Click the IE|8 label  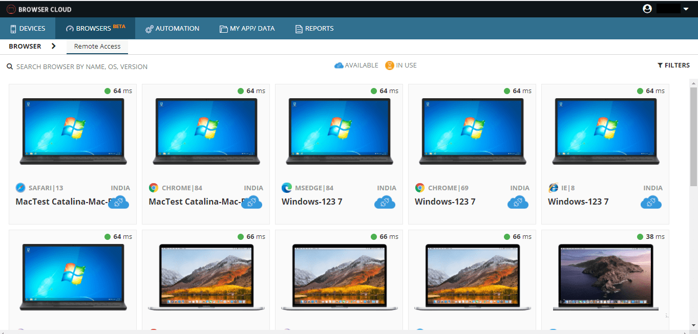tap(568, 188)
